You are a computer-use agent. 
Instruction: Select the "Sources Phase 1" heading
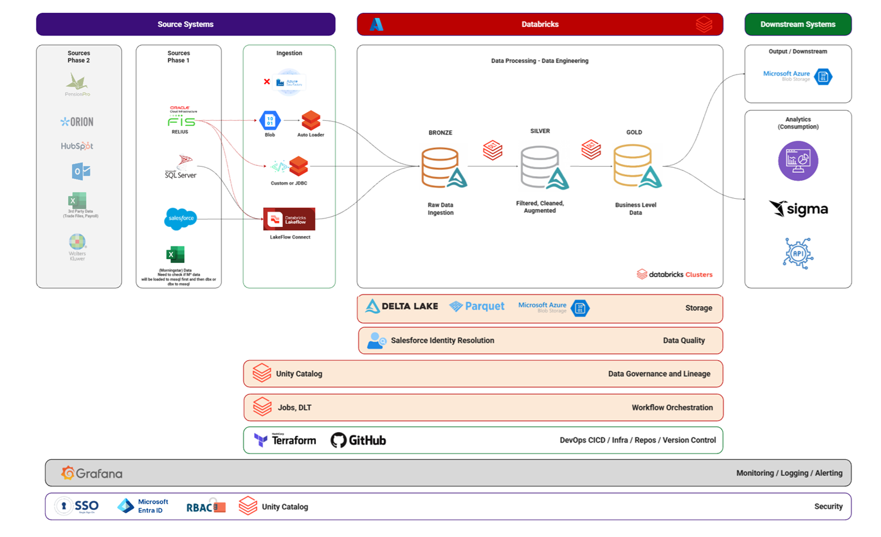pos(179,57)
